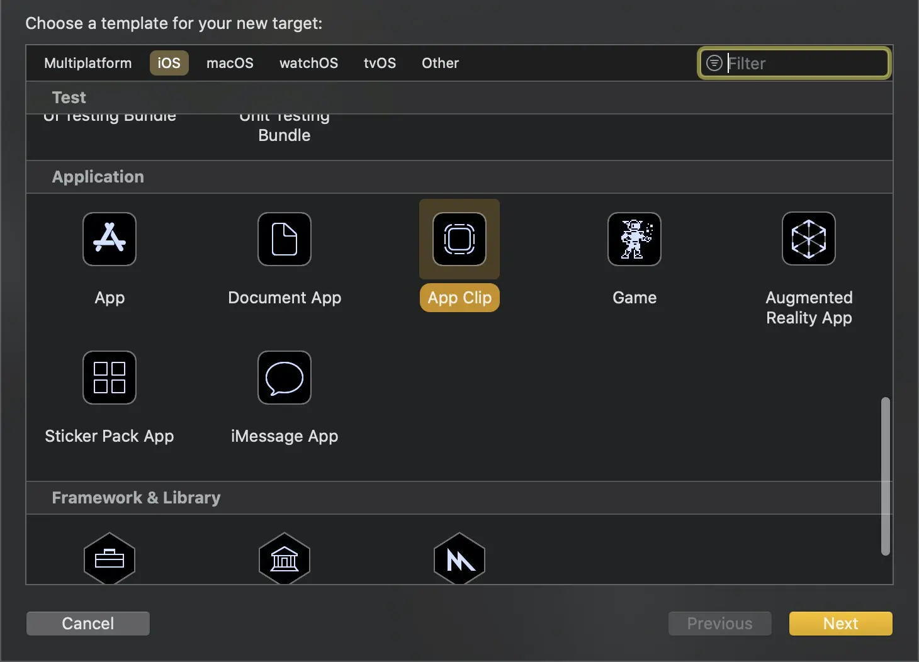Select the App template icon
Screen dimensions: 919x662
tap(110, 239)
